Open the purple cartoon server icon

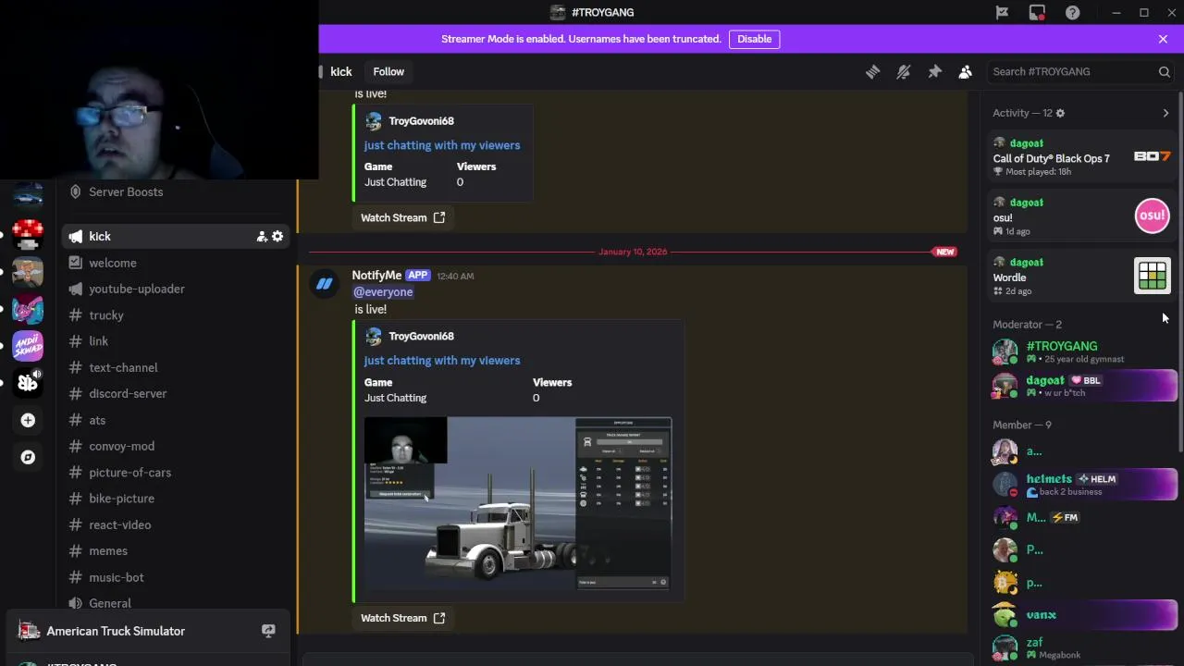(x=28, y=308)
